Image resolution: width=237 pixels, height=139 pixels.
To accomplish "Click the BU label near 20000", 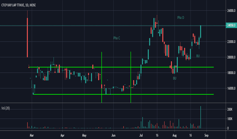I will pos(198,56).
